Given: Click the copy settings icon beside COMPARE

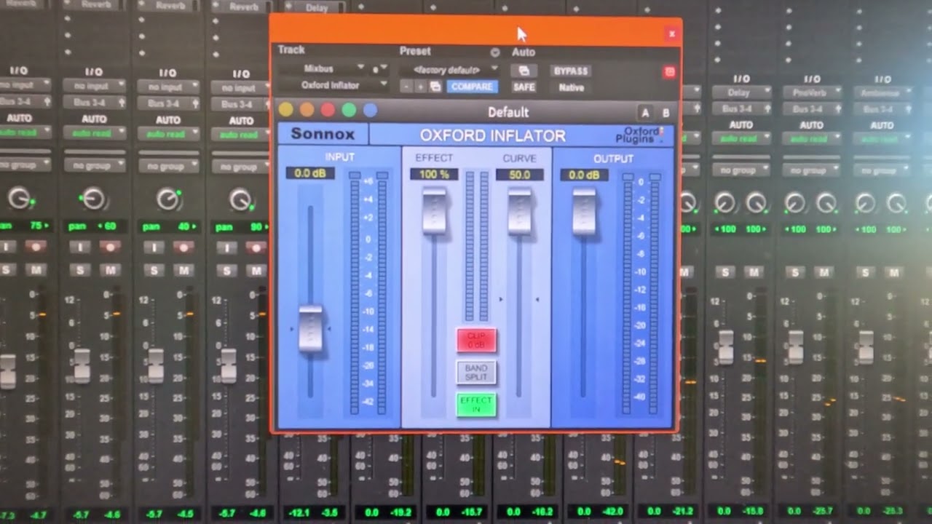Looking at the screenshot, I should [435, 87].
